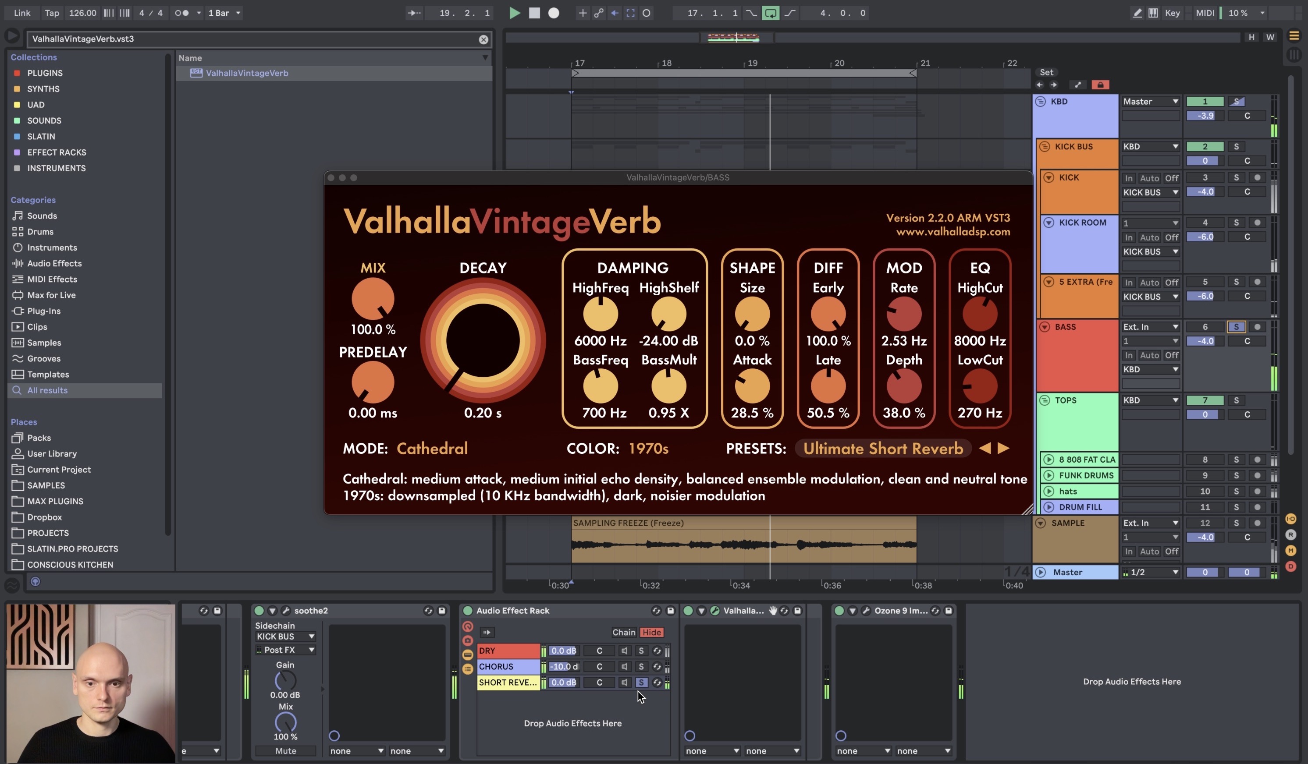Open www.valhalladsp.com link
Screen dimensions: 1308x764
[953, 232]
